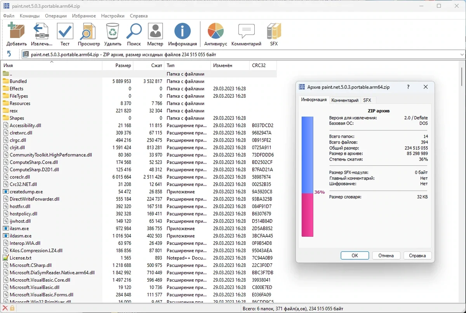Click the Удалить recycle bin icon
This screenshot has height=313, width=466.
[113, 31]
